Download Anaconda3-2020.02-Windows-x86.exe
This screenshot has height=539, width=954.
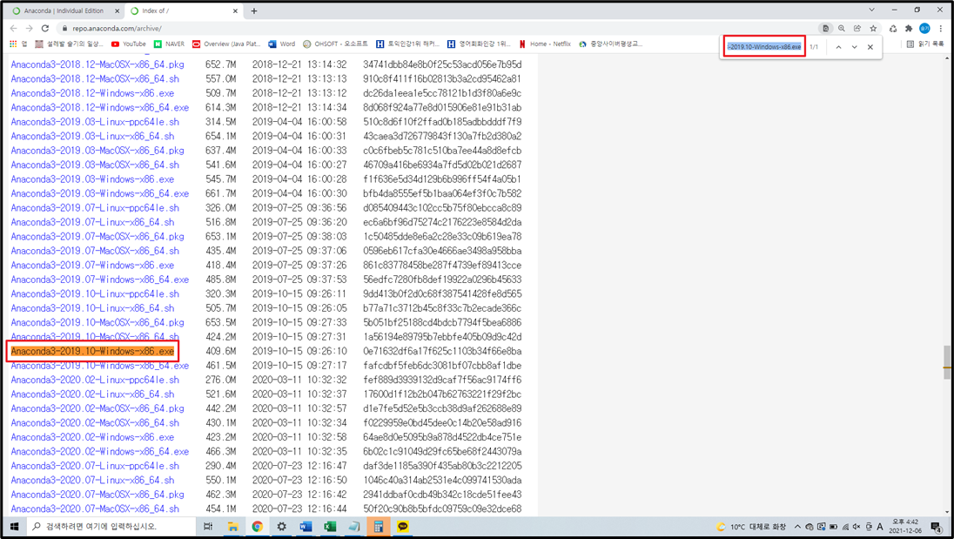[x=92, y=437]
